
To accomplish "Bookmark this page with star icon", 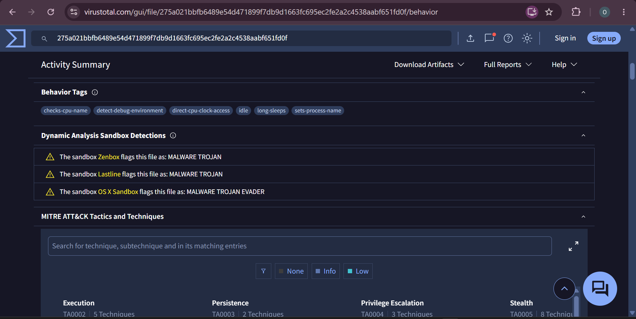I will tap(549, 12).
